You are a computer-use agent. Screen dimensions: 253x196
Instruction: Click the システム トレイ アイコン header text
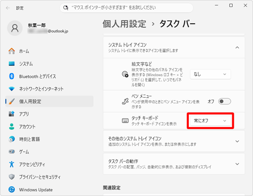[128, 45]
